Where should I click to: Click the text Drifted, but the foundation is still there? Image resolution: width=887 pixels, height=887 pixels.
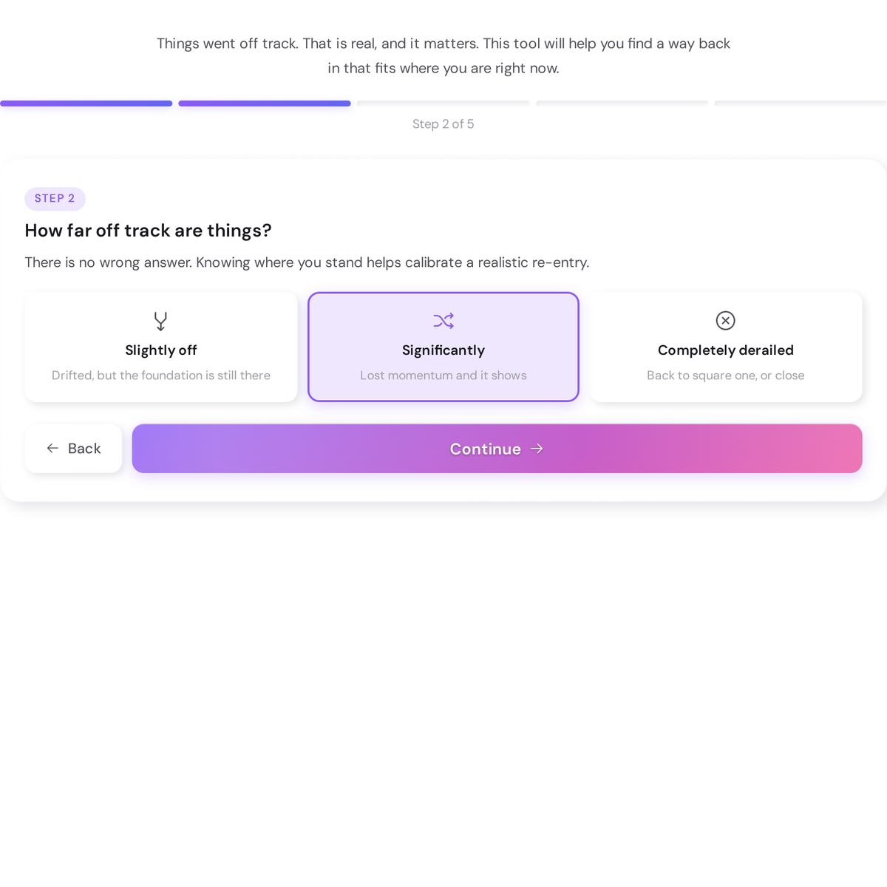click(161, 375)
